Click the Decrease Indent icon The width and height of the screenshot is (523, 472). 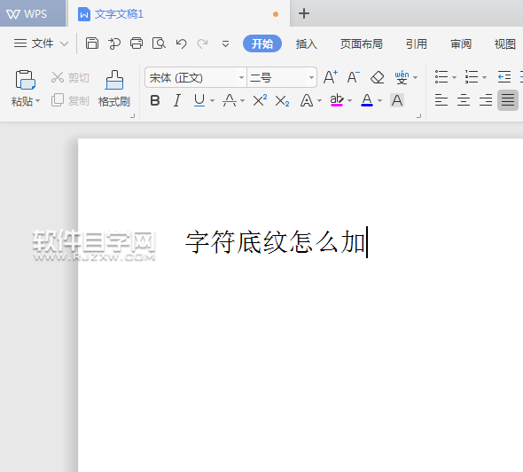pos(504,77)
